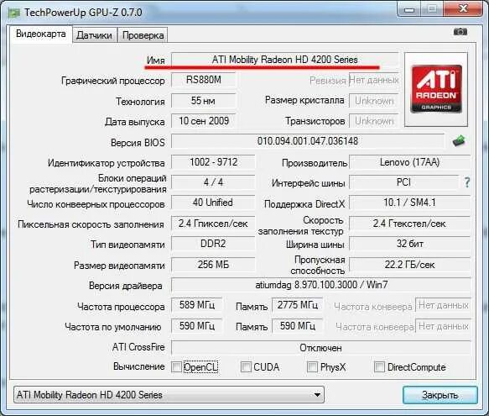Click the Ревизия Нет данных field
489x416 pixels.
[374, 80]
